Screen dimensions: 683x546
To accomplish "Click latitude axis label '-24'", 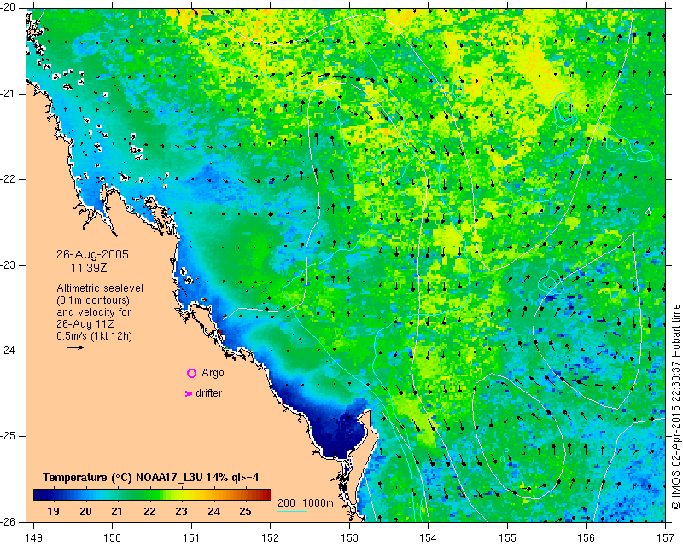I will [x=9, y=351].
